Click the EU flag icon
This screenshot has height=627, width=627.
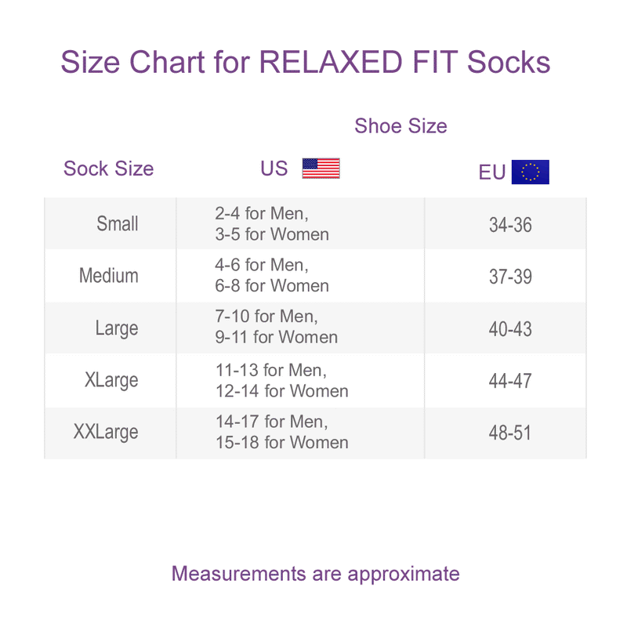click(x=530, y=172)
